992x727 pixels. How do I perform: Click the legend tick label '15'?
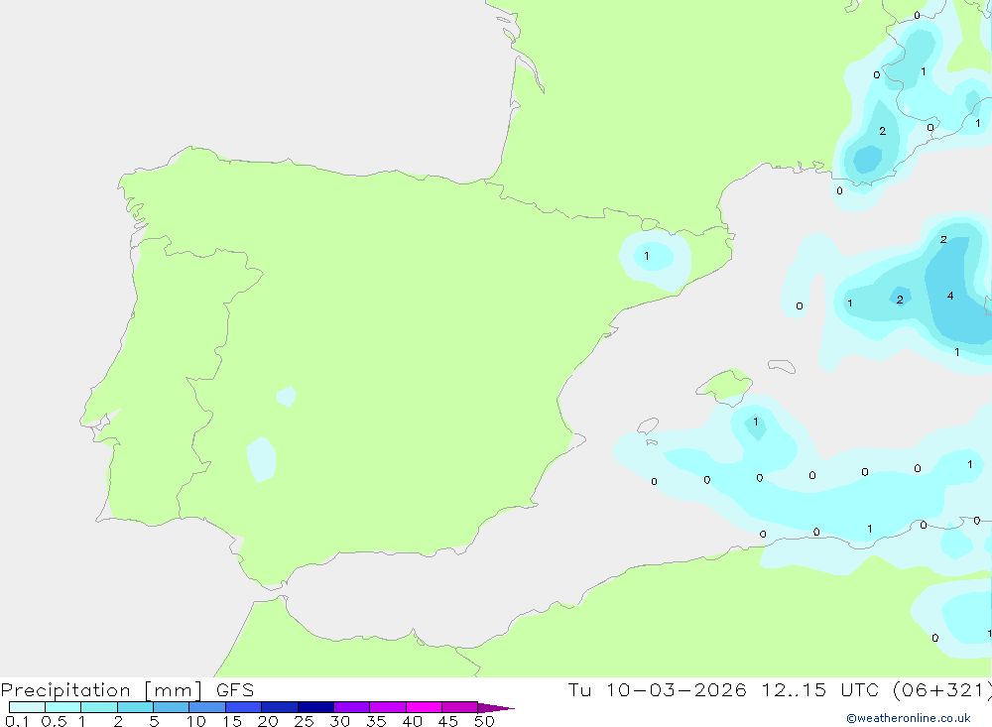(232, 721)
